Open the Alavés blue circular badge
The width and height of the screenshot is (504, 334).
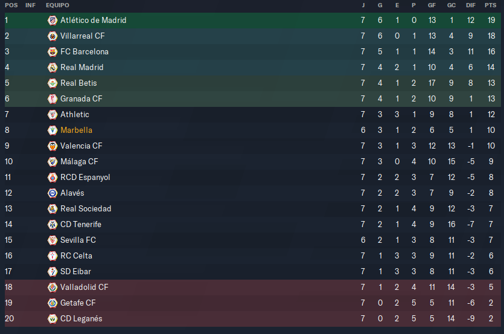(53, 193)
